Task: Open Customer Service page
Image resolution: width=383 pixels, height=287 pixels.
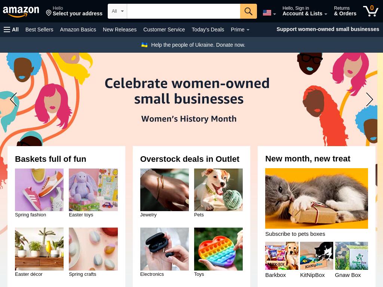Action: tap(164, 30)
